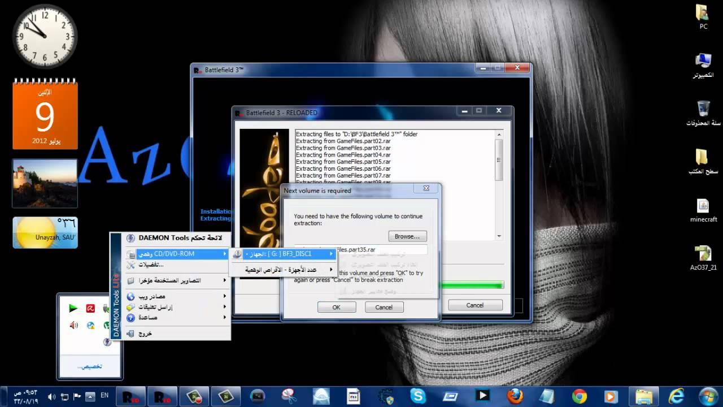Expand عدد الأجهزة virtual drives count submenu

pos(283,270)
